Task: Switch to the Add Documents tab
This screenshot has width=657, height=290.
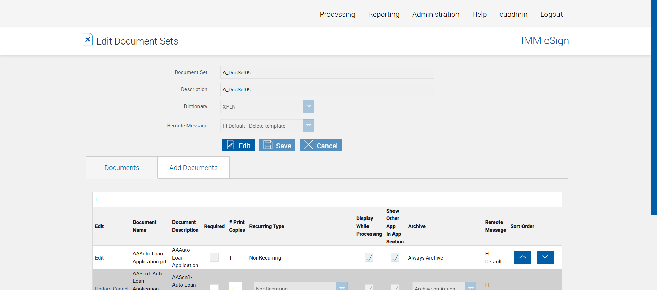Action: coord(193,168)
